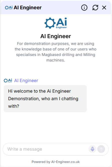Send the message with the arrow button
Image resolution: width=112 pixels, height=167 pixels.
[101, 149]
